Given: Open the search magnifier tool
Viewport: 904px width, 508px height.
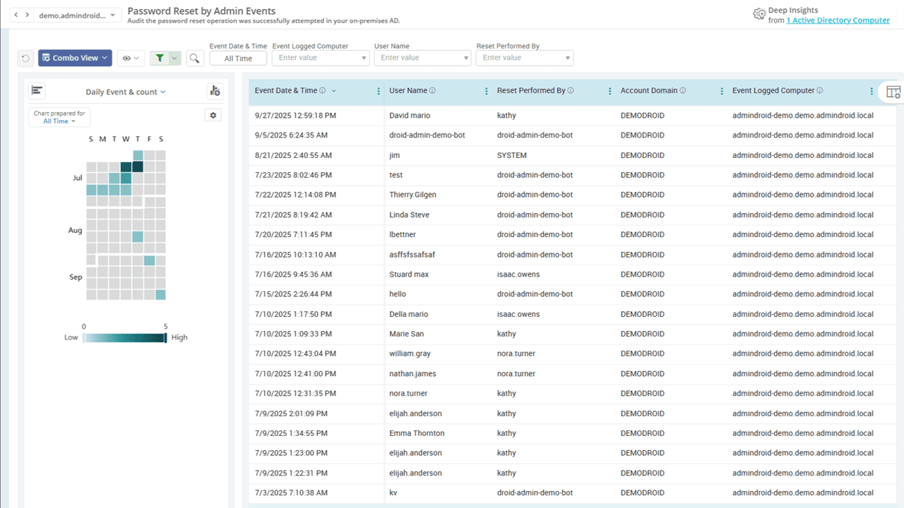Looking at the screenshot, I should 194,59.
